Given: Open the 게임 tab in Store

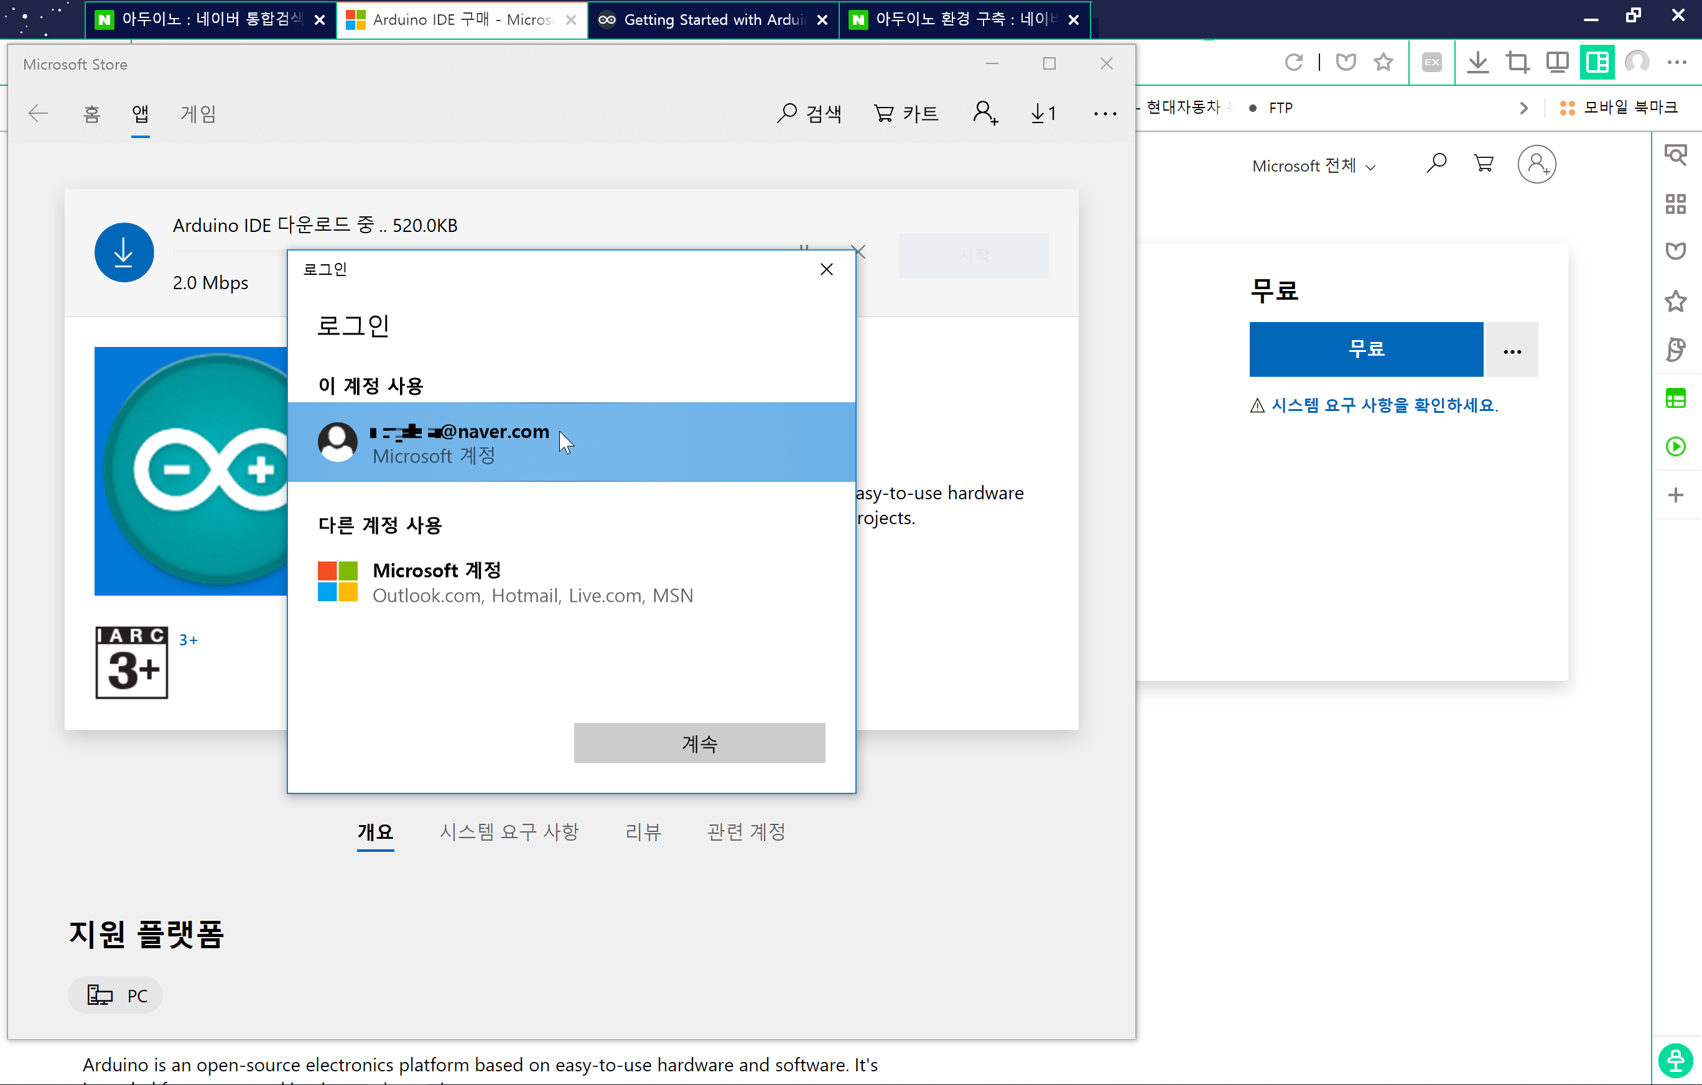Looking at the screenshot, I should tap(198, 114).
